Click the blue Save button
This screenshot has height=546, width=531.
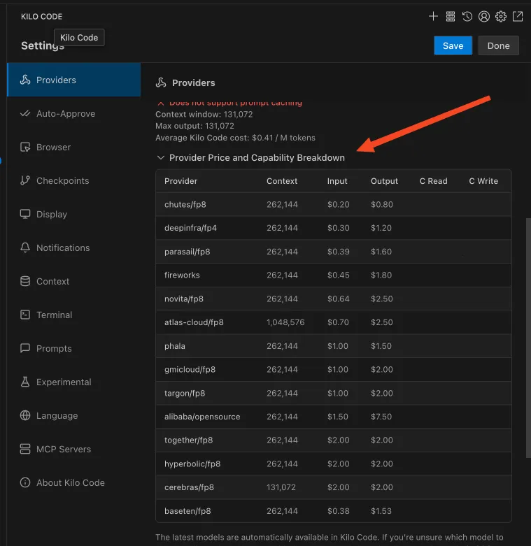(x=453, y=45)
